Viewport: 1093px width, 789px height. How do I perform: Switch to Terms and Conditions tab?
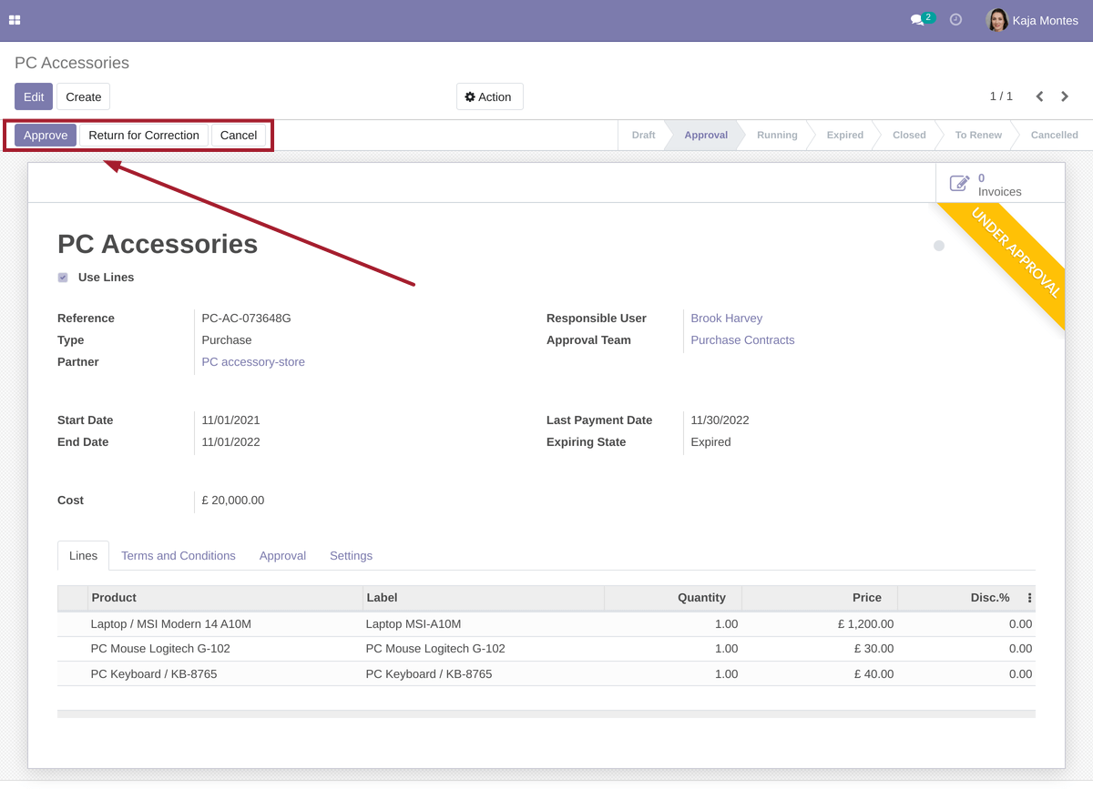pos(178,556)
